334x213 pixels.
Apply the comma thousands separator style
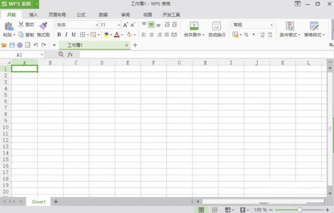[x=254, y=34]
